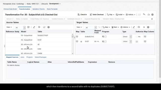Click program icon in SUBJECTVISIT target row
Viewport: 161px width, 90px height.
tap(103, 36)
